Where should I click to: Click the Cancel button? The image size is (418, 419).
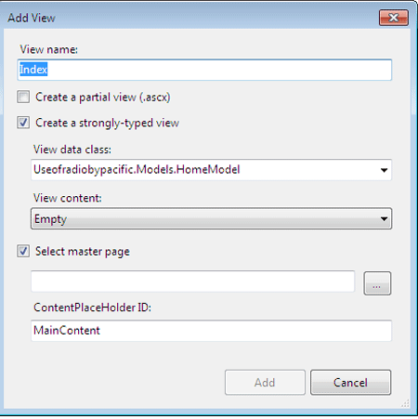pyautogui.click(x=351, y=383)
